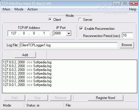Click the File status bar panel
139x110 pixels.
pos(101,105)
